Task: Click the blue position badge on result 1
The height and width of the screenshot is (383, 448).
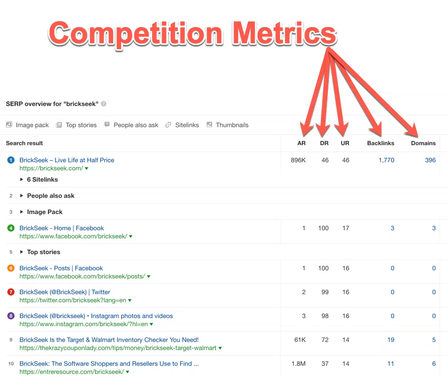Action: point(10,160)
